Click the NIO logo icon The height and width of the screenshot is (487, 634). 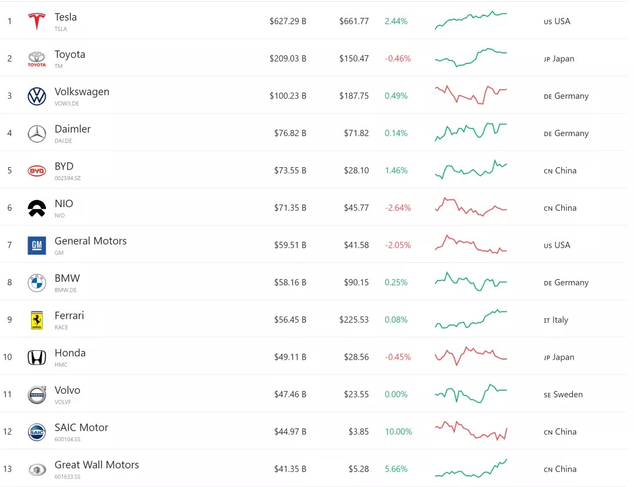(x=37, y=208)
